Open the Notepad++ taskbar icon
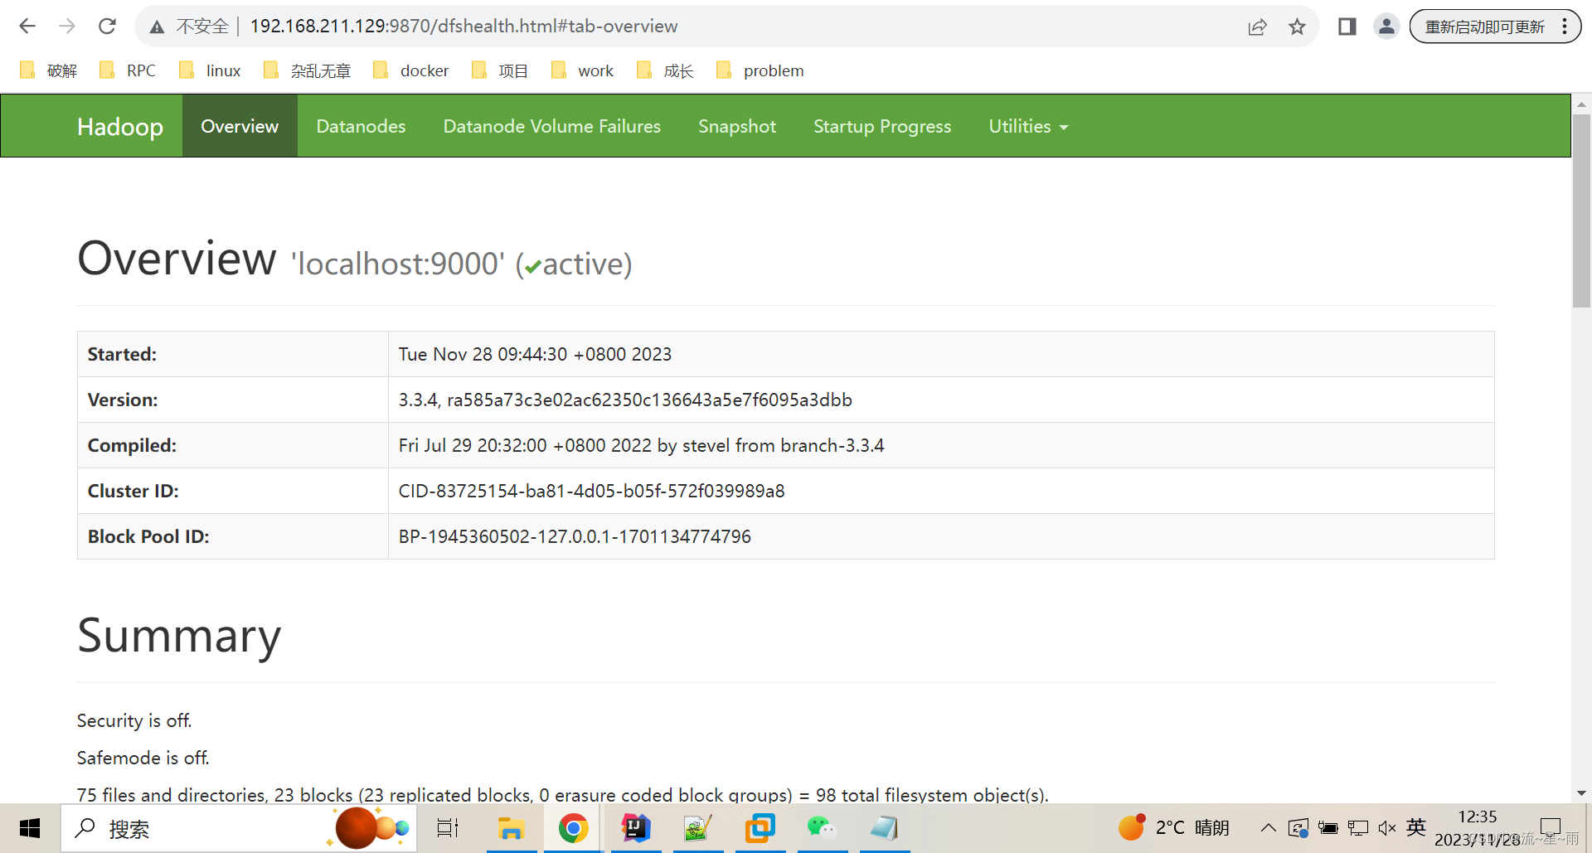The image size is (1592, 853). (698, 828)
